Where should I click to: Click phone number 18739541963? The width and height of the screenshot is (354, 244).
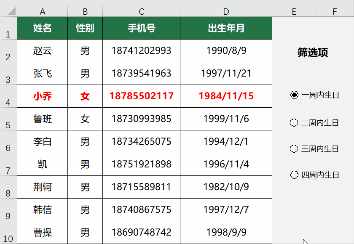click(142, 74)
